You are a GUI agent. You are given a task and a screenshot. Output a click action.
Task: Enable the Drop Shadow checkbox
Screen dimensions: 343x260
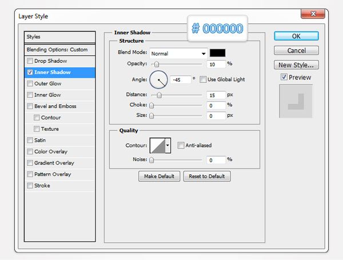pos(30,61)
